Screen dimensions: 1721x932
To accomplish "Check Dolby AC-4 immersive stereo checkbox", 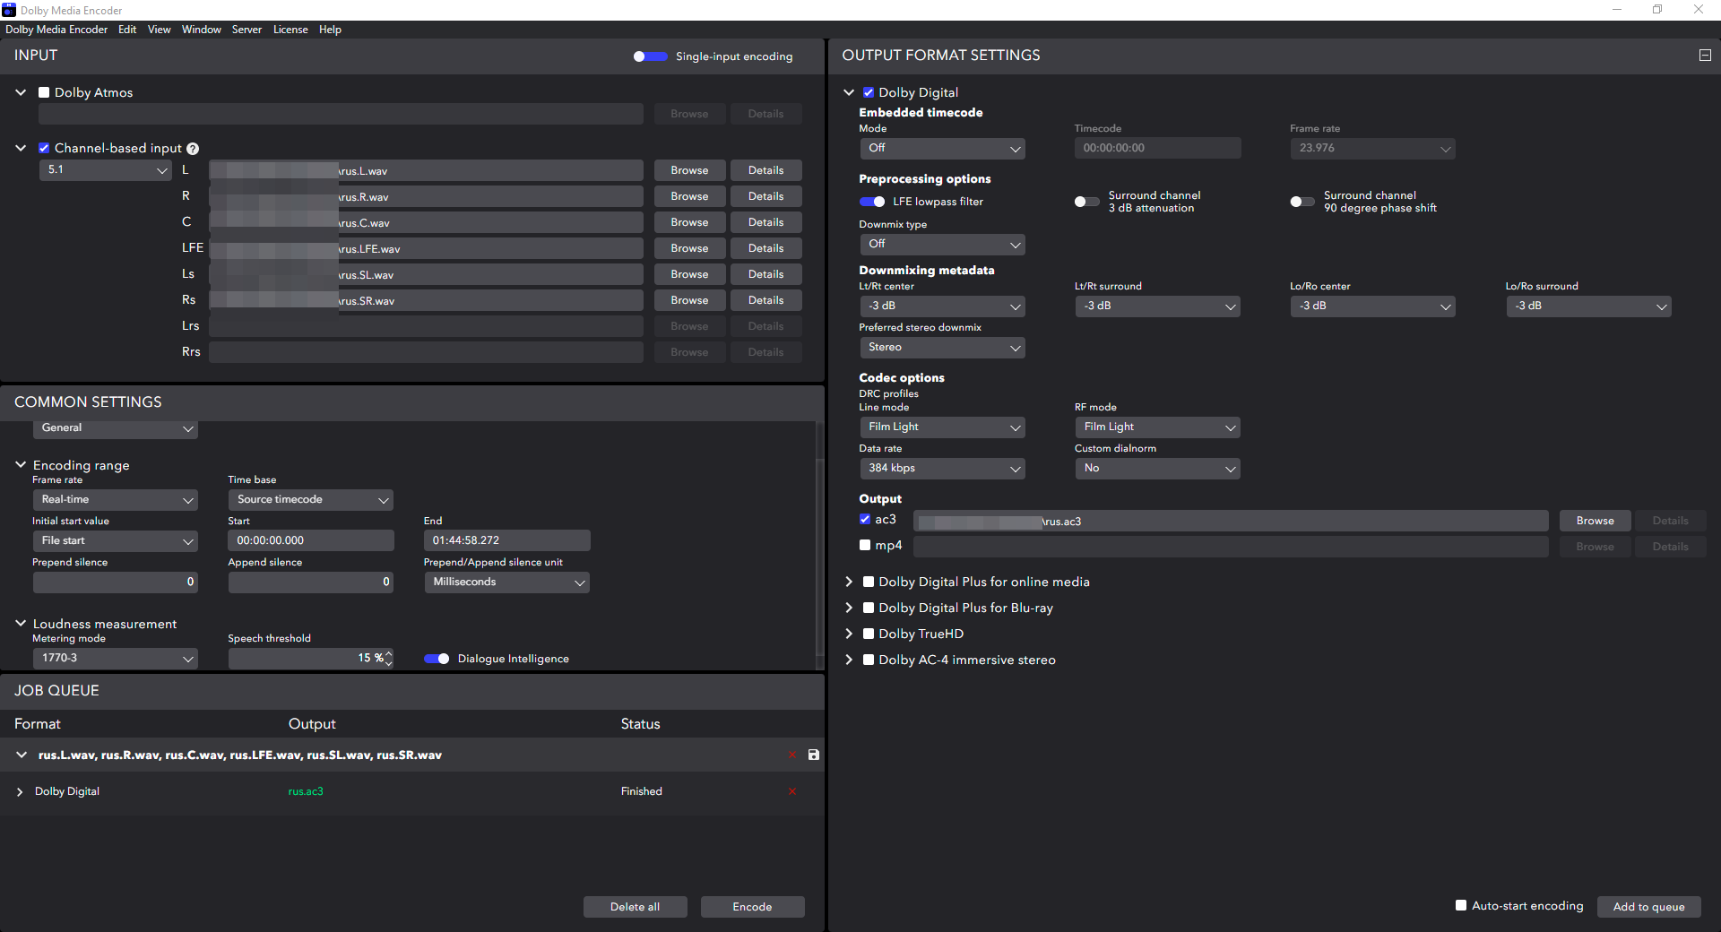I will [869, 660].
